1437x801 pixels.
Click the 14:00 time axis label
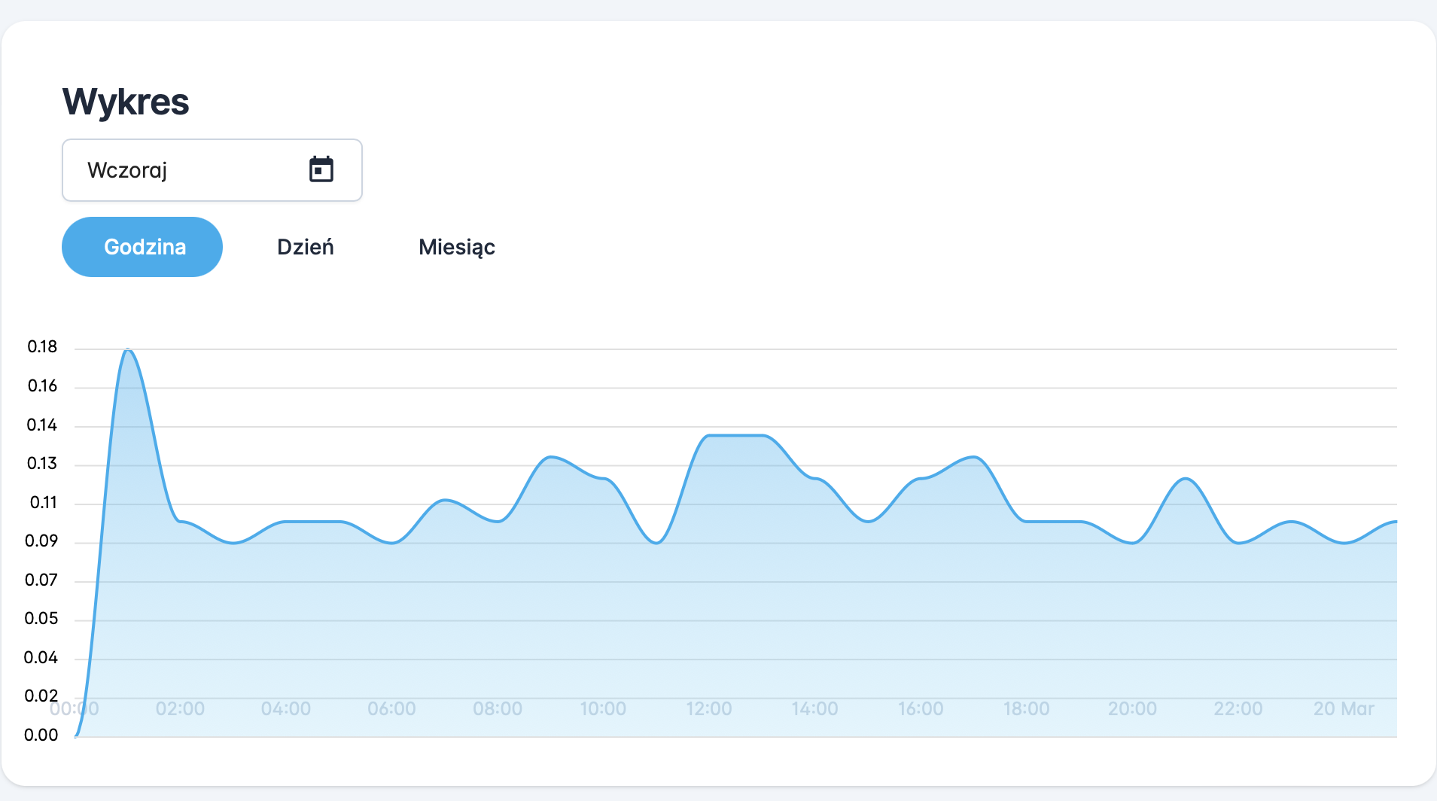(x=814, y=708)
